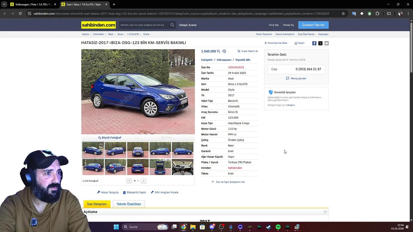Click main car photo
This screenshot has width=413, height=232.
138,92
